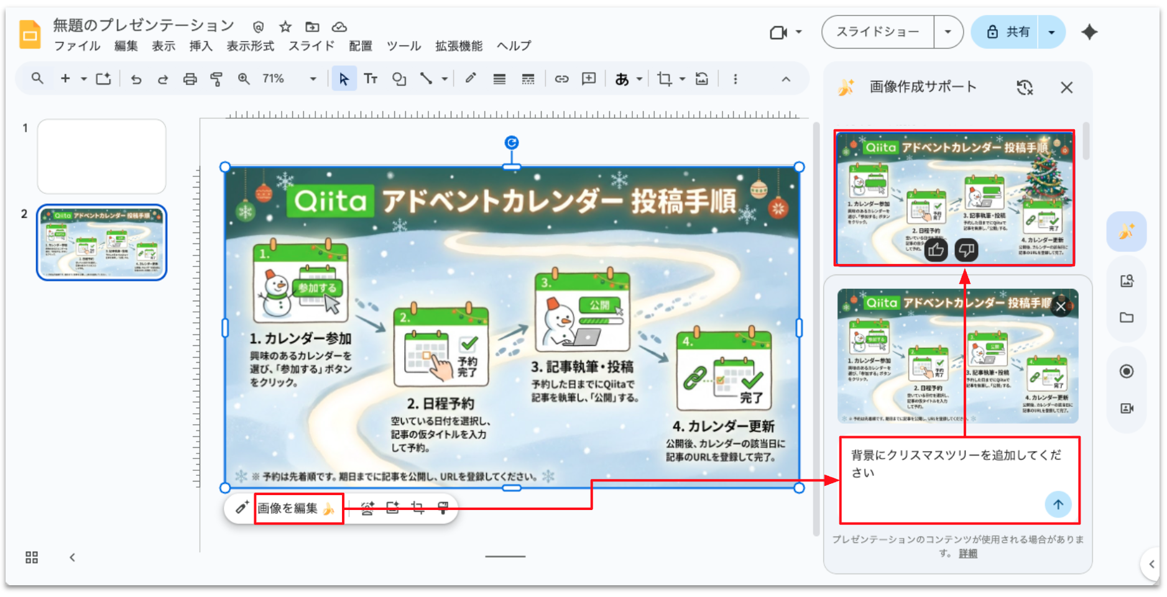This screenshot has width=1167, height=597.
Task: Send the prompt with the up-arrow button
Action: tap(1058, 504)
